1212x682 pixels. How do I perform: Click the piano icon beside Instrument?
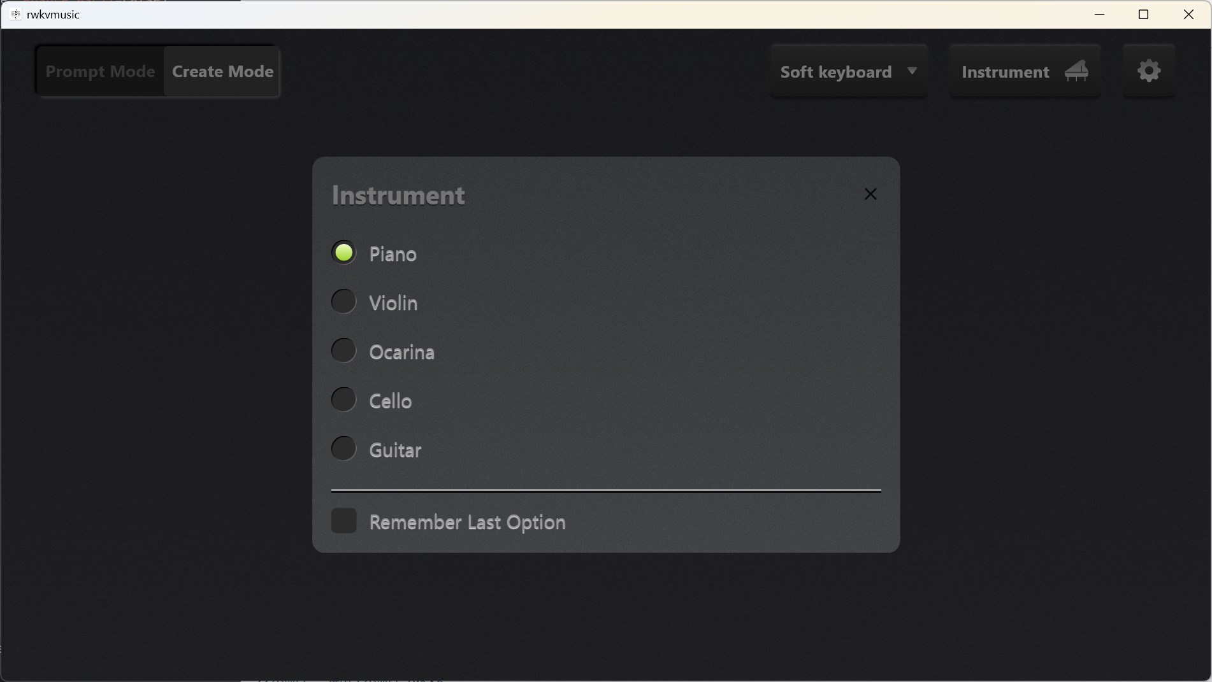pyautogui.click(x=1076, y=71)
